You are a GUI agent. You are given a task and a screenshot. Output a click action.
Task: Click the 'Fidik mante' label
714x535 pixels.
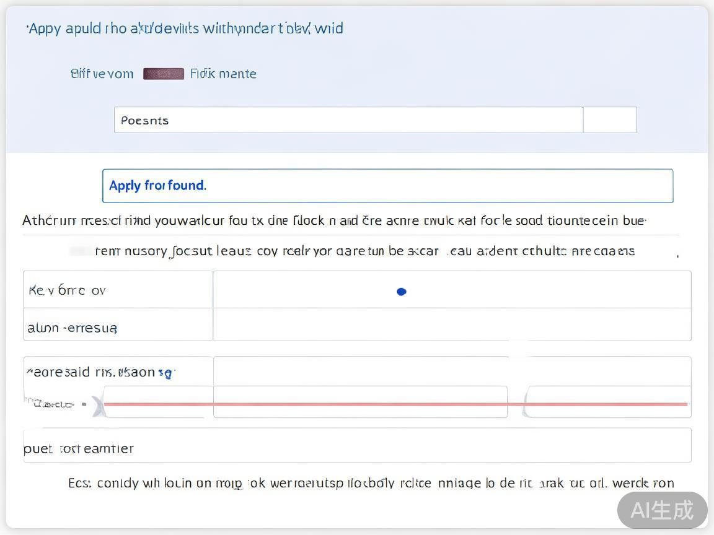point(223,74)
